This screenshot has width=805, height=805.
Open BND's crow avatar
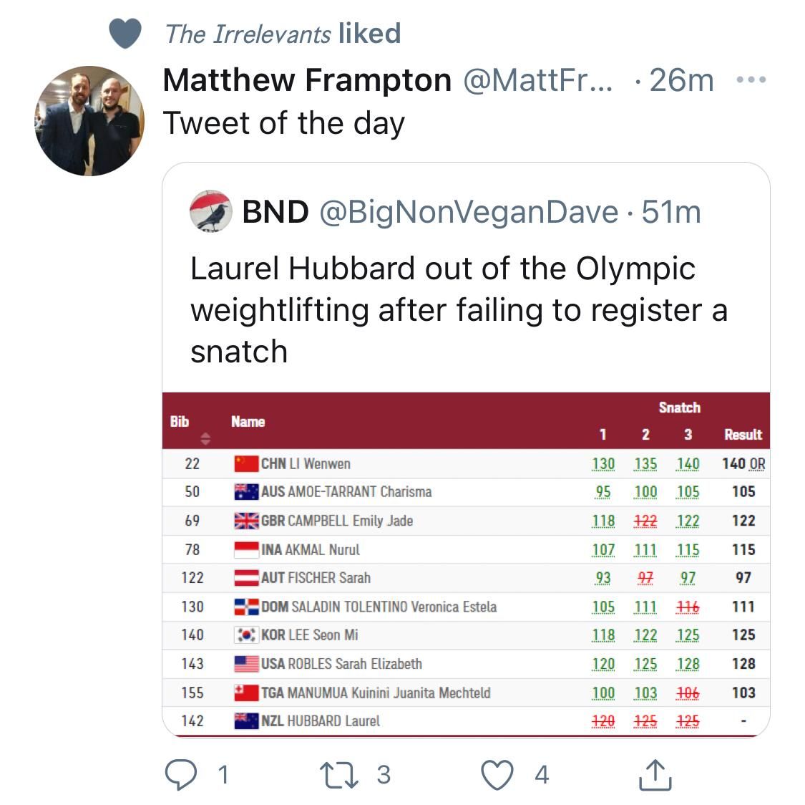click(210, 211)
